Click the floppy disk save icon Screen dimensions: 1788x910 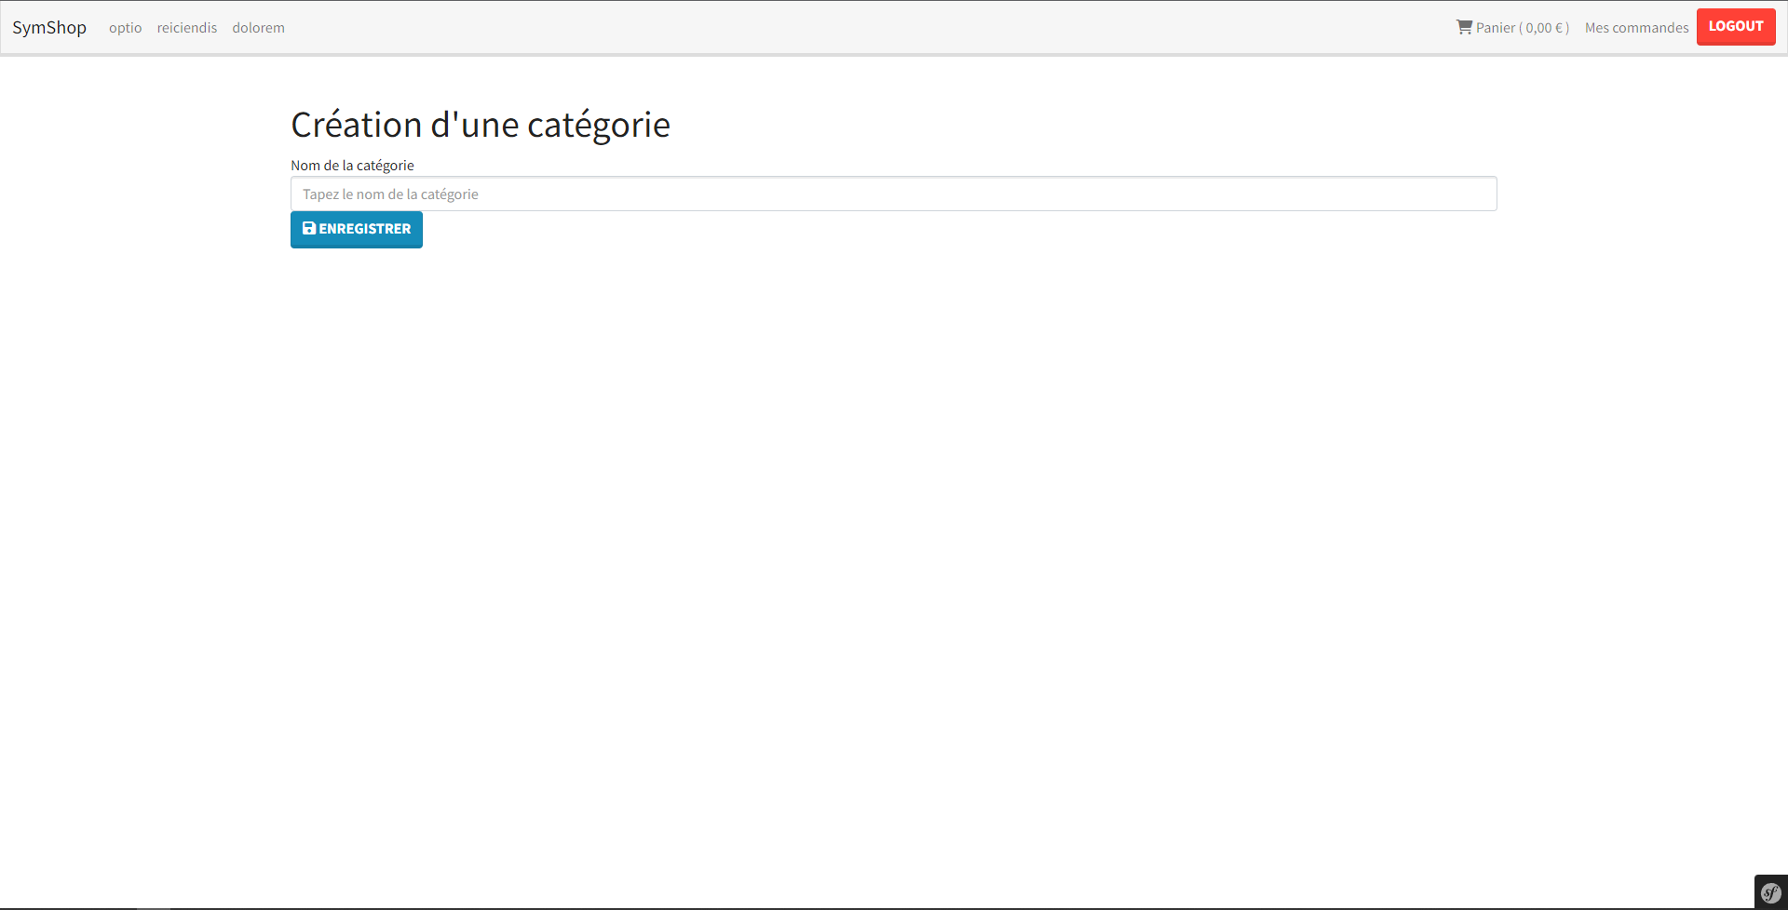309,228
